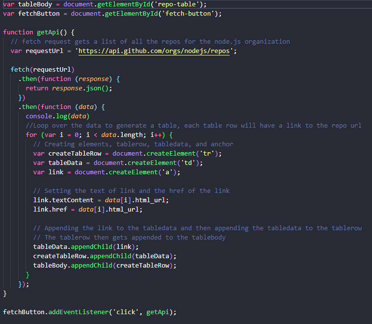Click the requestUrl variable in its var declaration
Screen dimensions: 372x324
click(44, 51)
